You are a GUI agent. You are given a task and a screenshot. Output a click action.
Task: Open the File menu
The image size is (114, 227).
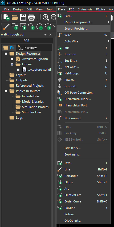click(x=7, y=9)
